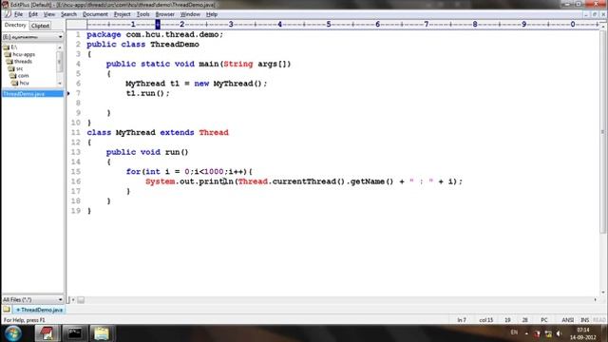The width and height of the screenshot is (608, 342).
Task: Select the src folder in tree
Action: click(x=19, y=68)
